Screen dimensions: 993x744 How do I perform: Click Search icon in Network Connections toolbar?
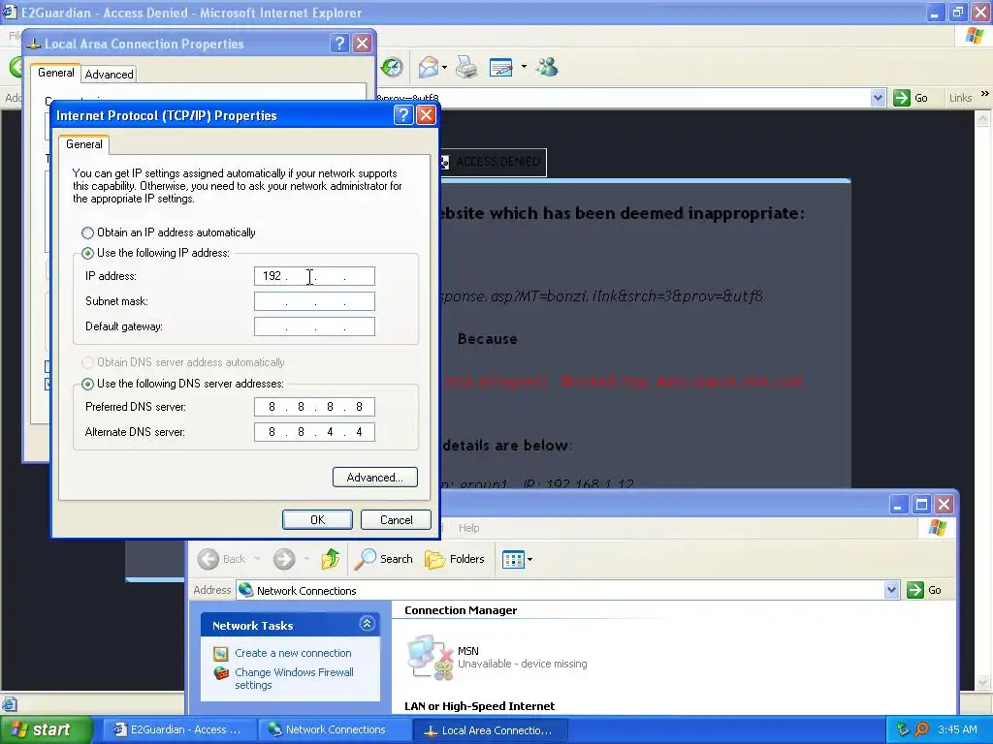point(365,559)
